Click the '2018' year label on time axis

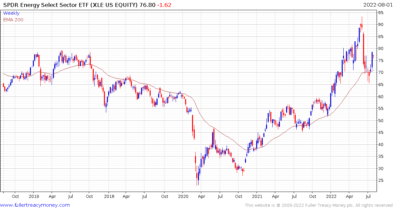33,196
